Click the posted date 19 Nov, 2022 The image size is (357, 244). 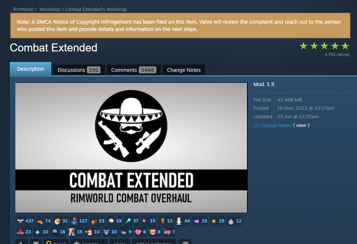[x=305, y=108]
